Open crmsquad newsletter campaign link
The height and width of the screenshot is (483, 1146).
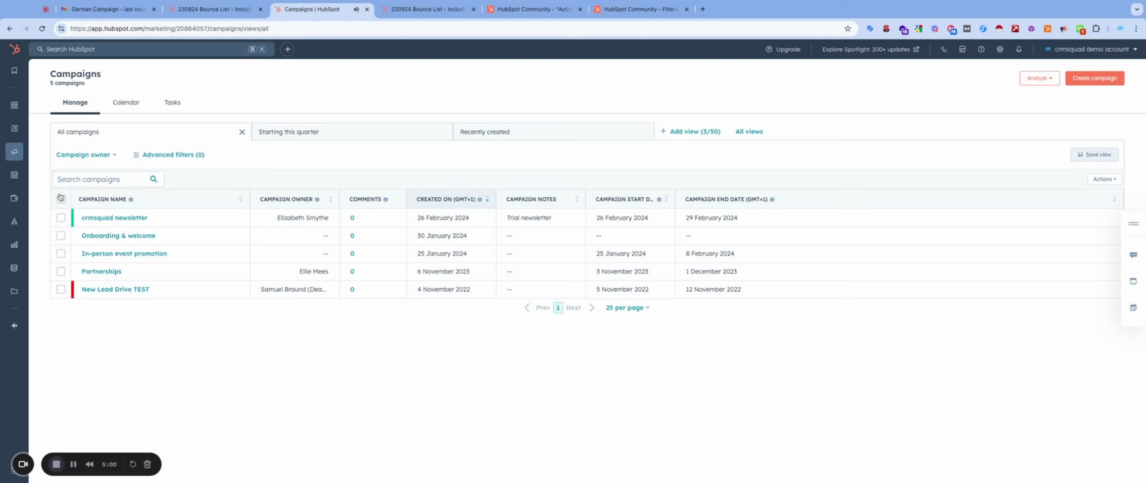click(114, 218)
